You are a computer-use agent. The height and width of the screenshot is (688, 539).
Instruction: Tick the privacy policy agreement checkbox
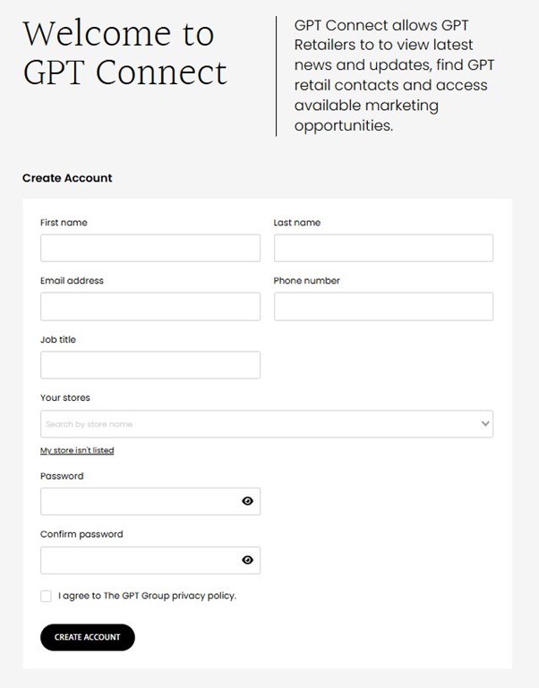(x=46, y=596)
